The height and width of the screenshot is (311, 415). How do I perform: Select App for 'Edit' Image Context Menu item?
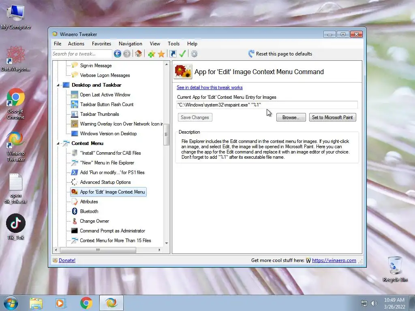(x=108, y=192)
